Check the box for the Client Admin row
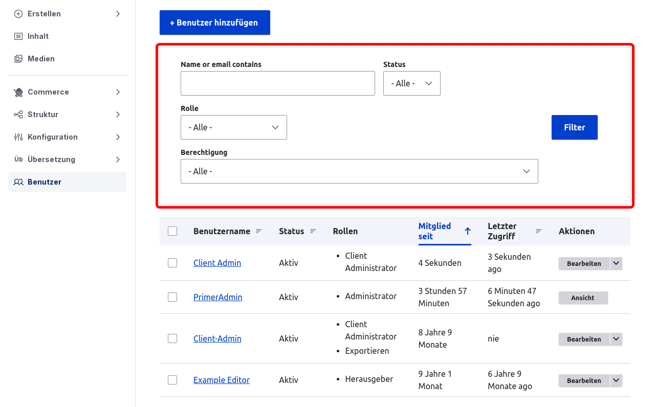Screen dimensions: 655x407 tap(172, 263)
